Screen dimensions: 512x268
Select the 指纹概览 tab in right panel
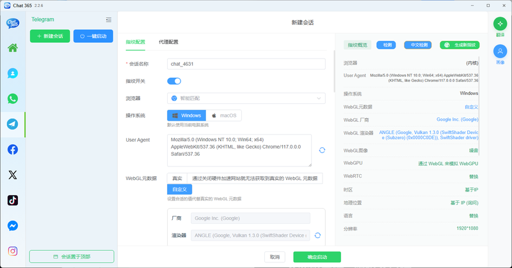pos(357,45)
